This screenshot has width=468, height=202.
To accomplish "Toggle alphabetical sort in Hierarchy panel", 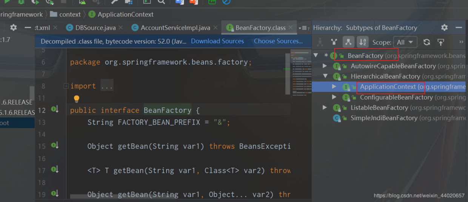I will click(x=363, y=42).
